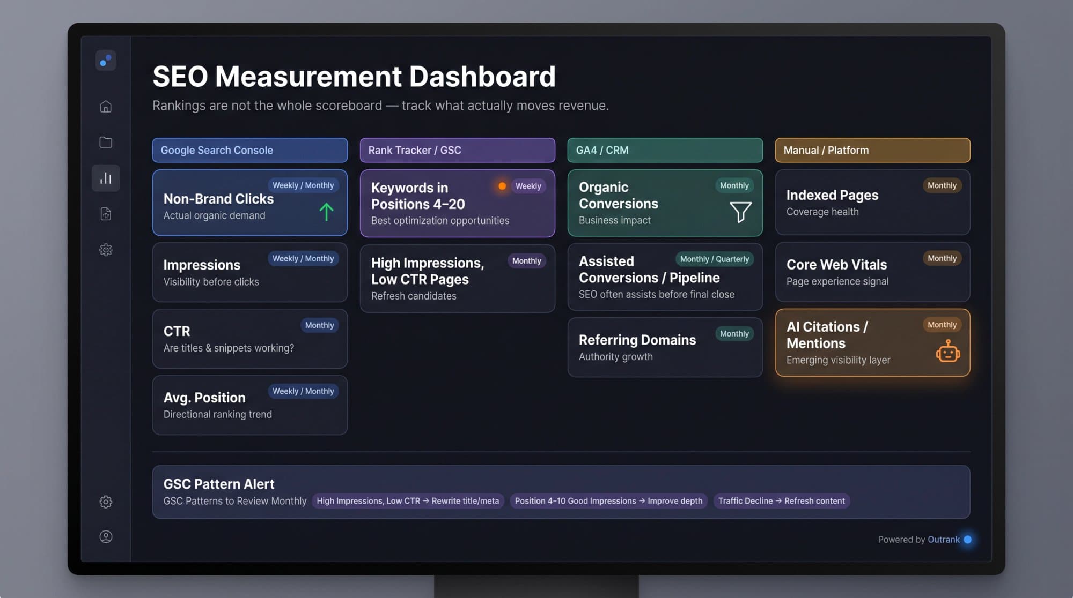Screen dimensions: 1073x598
Task: Click 'Position 4–10 Good Impressions → Improve depth' chip
Action: pyautogui.click(x=608, y=501)
